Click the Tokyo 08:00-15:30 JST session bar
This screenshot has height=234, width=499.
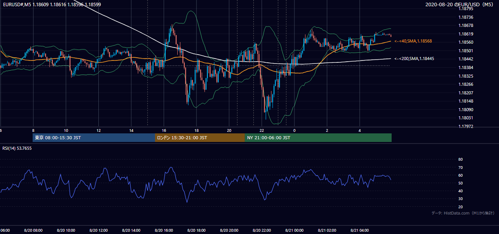point(94,138)
